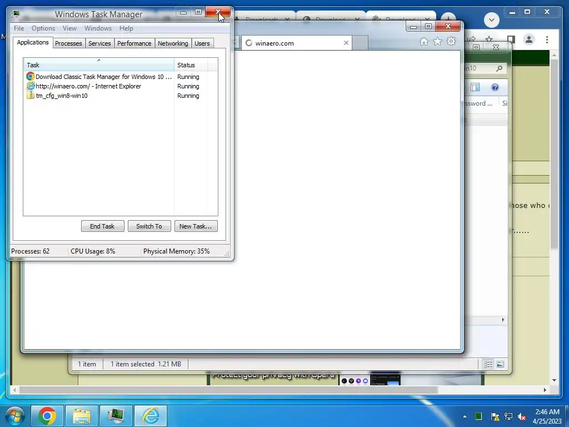This screenshot has height=427, width=569.
Task: Select the Applications tab
Action: (33, 42)
